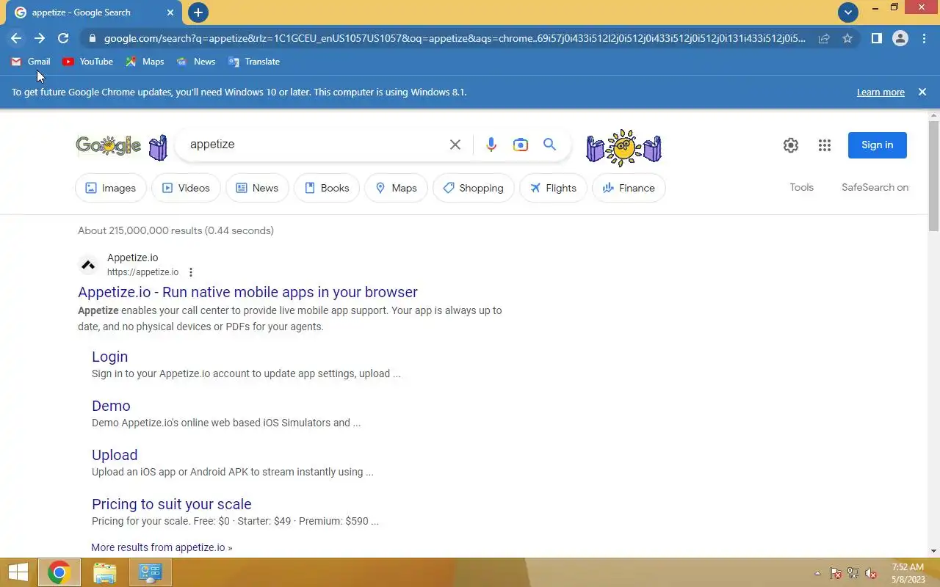The image size is (940, 587).
Task: View site information lock icon
Action: click(x=91, y=38)
